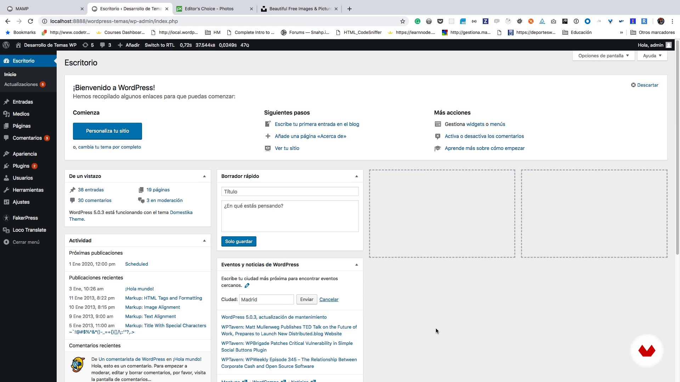Open the widgets link
The height and width of the screenshot is (382, 680).
(x=475, y=124)
